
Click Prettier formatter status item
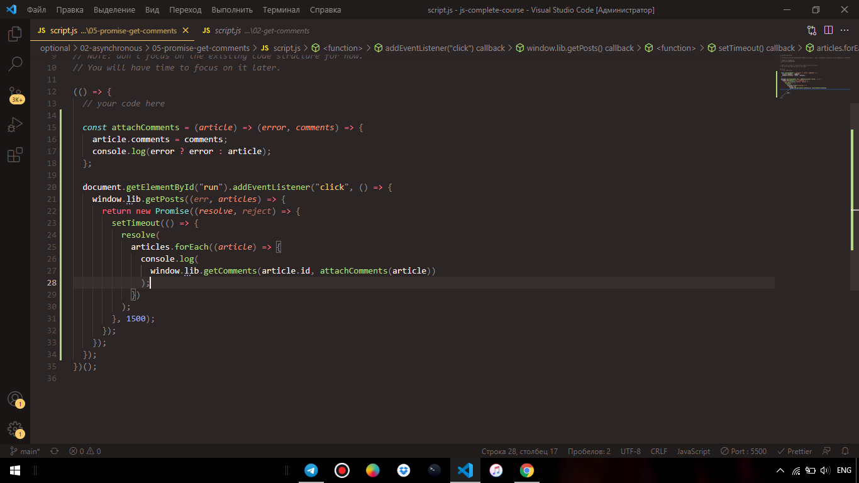795,452
